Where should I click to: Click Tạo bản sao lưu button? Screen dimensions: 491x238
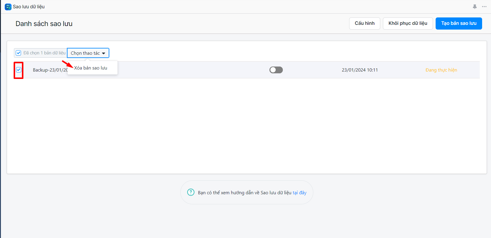click(459, 23)
